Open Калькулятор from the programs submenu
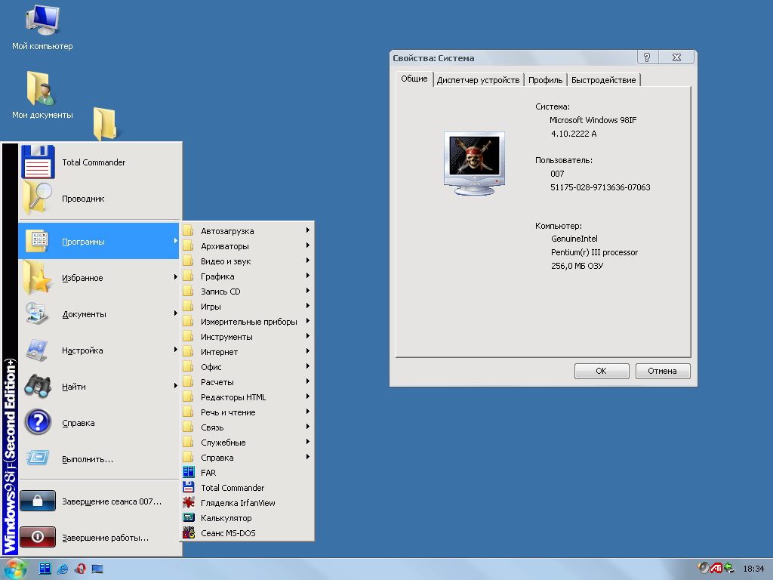Image resolution: width=773 pixels, height=580 pixels. click(x=226, y=518)
